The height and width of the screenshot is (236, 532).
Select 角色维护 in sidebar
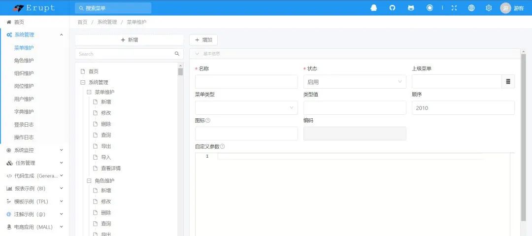point(24,61)
